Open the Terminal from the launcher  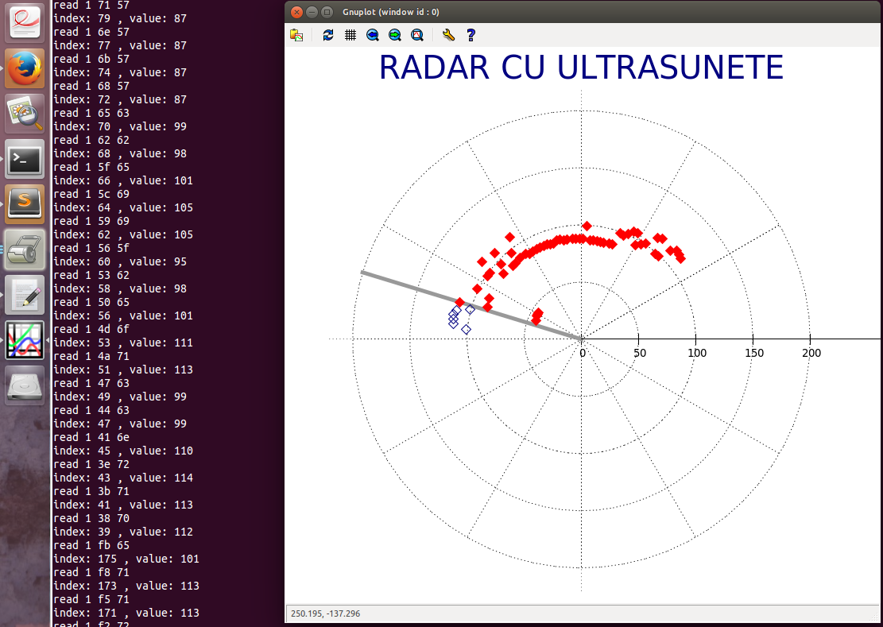pos(25,159)
